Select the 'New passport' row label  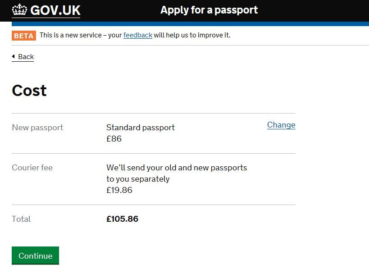coord(37,128)
